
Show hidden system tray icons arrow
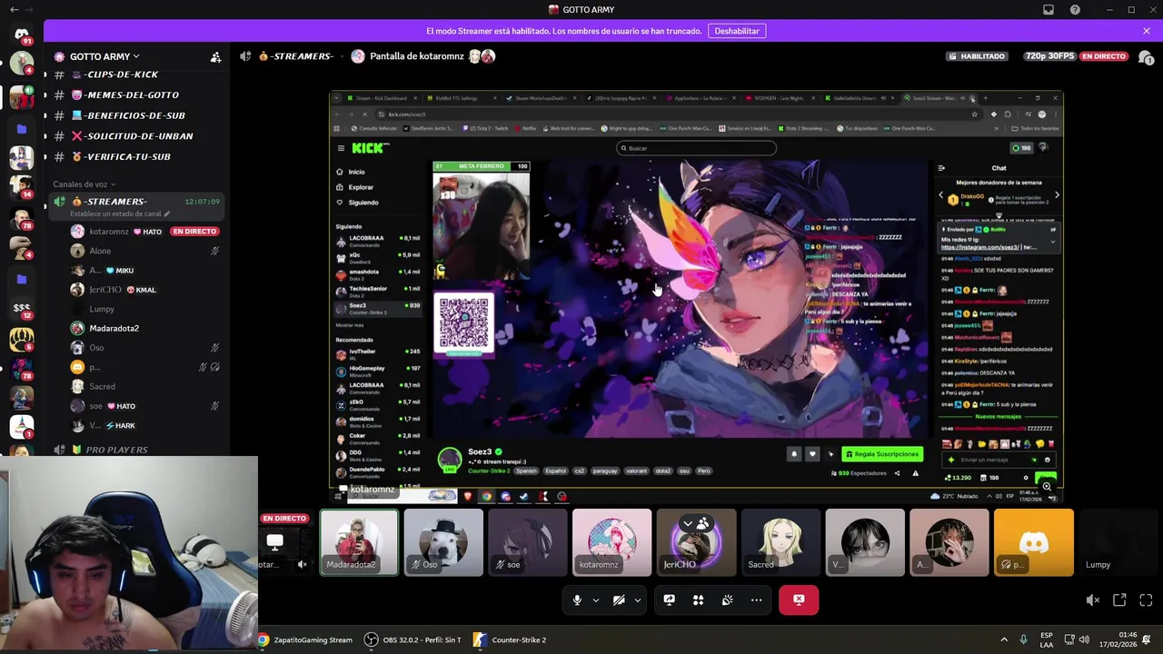[x=1004, y=640]
